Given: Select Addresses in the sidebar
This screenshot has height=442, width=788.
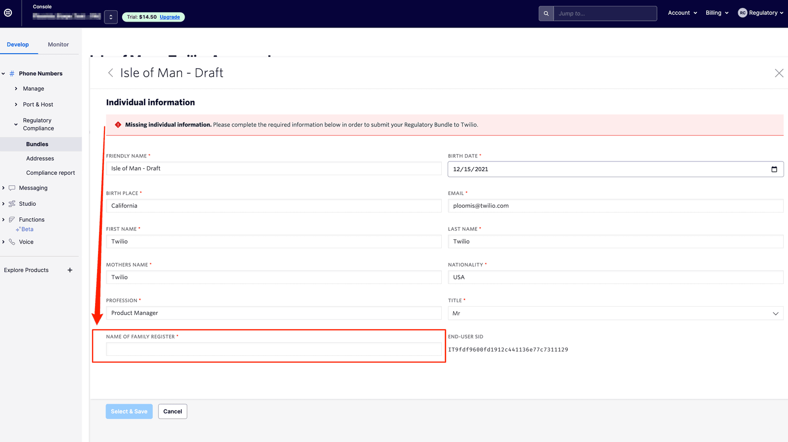Looking at the screenshot, I should pyautogui.click(x=40, y=158).
